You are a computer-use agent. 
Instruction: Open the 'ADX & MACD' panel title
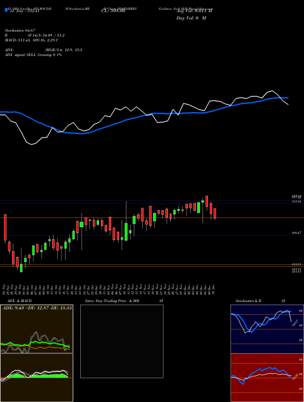(x=18, y=301)
